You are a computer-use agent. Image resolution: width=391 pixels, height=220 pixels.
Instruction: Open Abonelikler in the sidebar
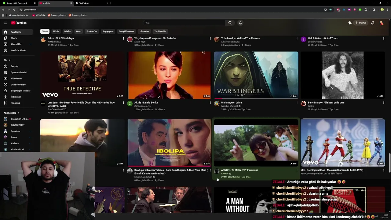[17, 44]
